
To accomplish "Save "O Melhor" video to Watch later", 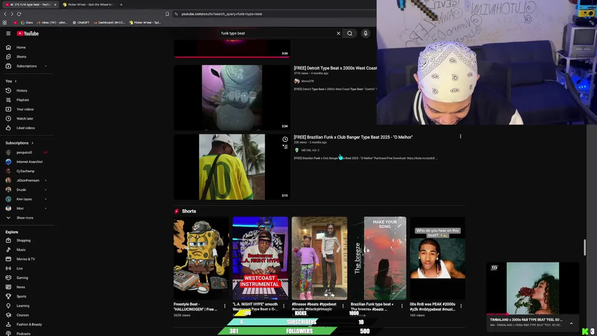I will coord(285,139).
